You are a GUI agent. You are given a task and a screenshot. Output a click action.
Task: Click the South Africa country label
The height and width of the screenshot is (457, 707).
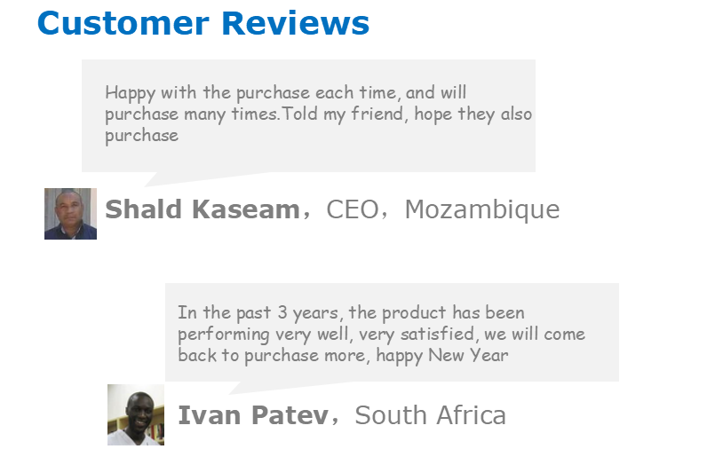point(430,414)
